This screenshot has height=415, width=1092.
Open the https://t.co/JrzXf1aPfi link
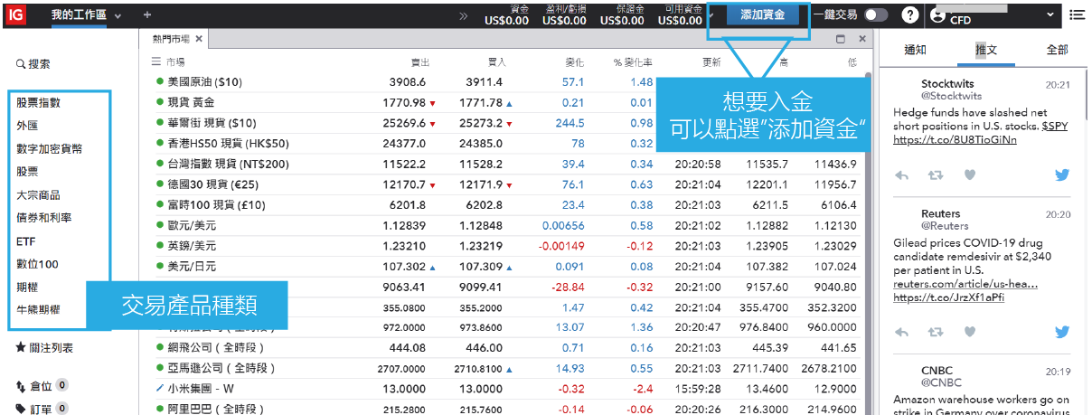tap(948, 297)
